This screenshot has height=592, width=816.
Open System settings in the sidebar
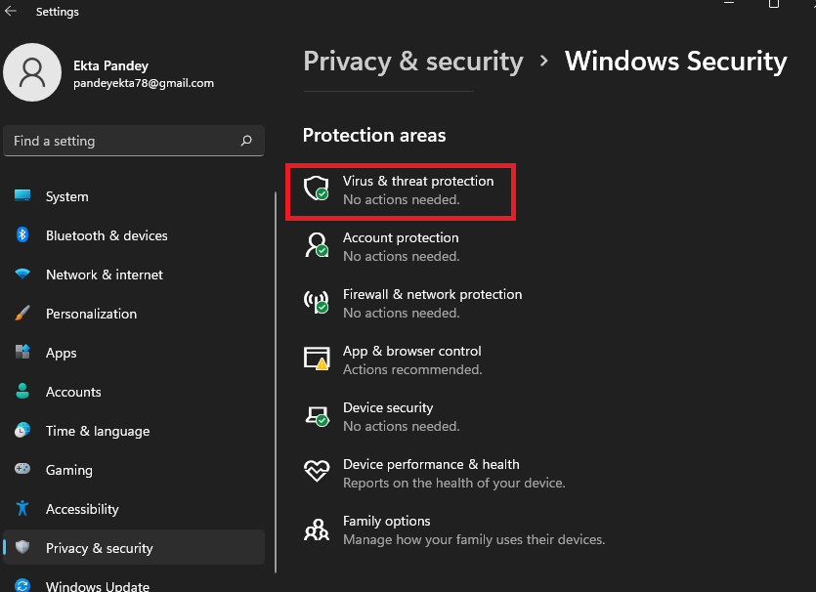pos(66,196)
